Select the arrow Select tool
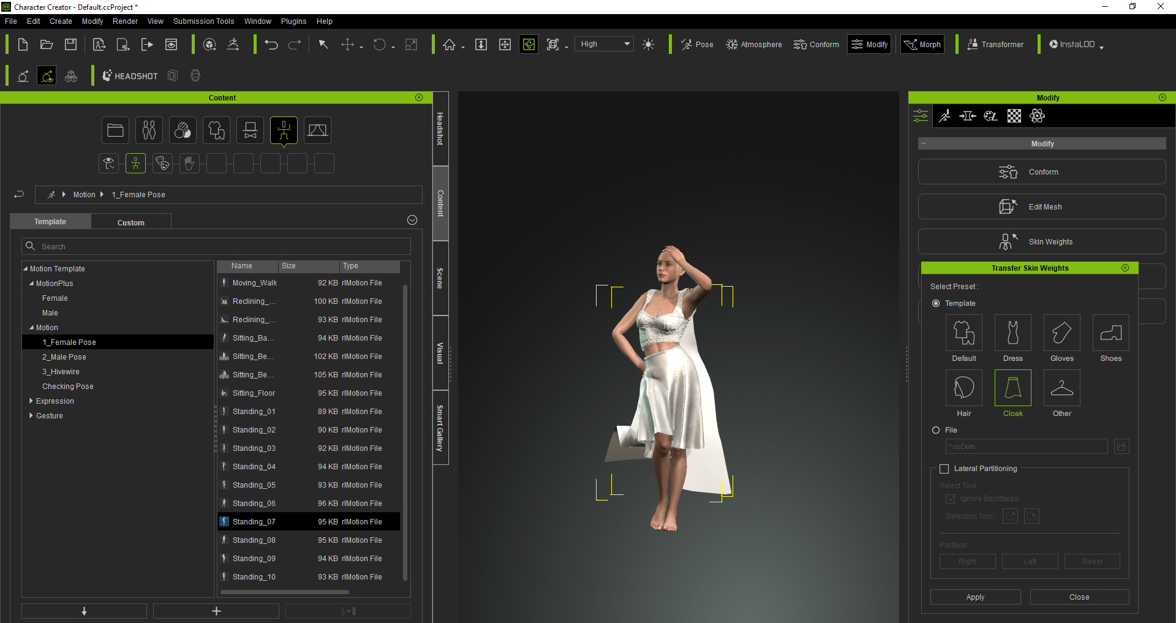This screenshot has width=1176, height=623. click(323, 44)
